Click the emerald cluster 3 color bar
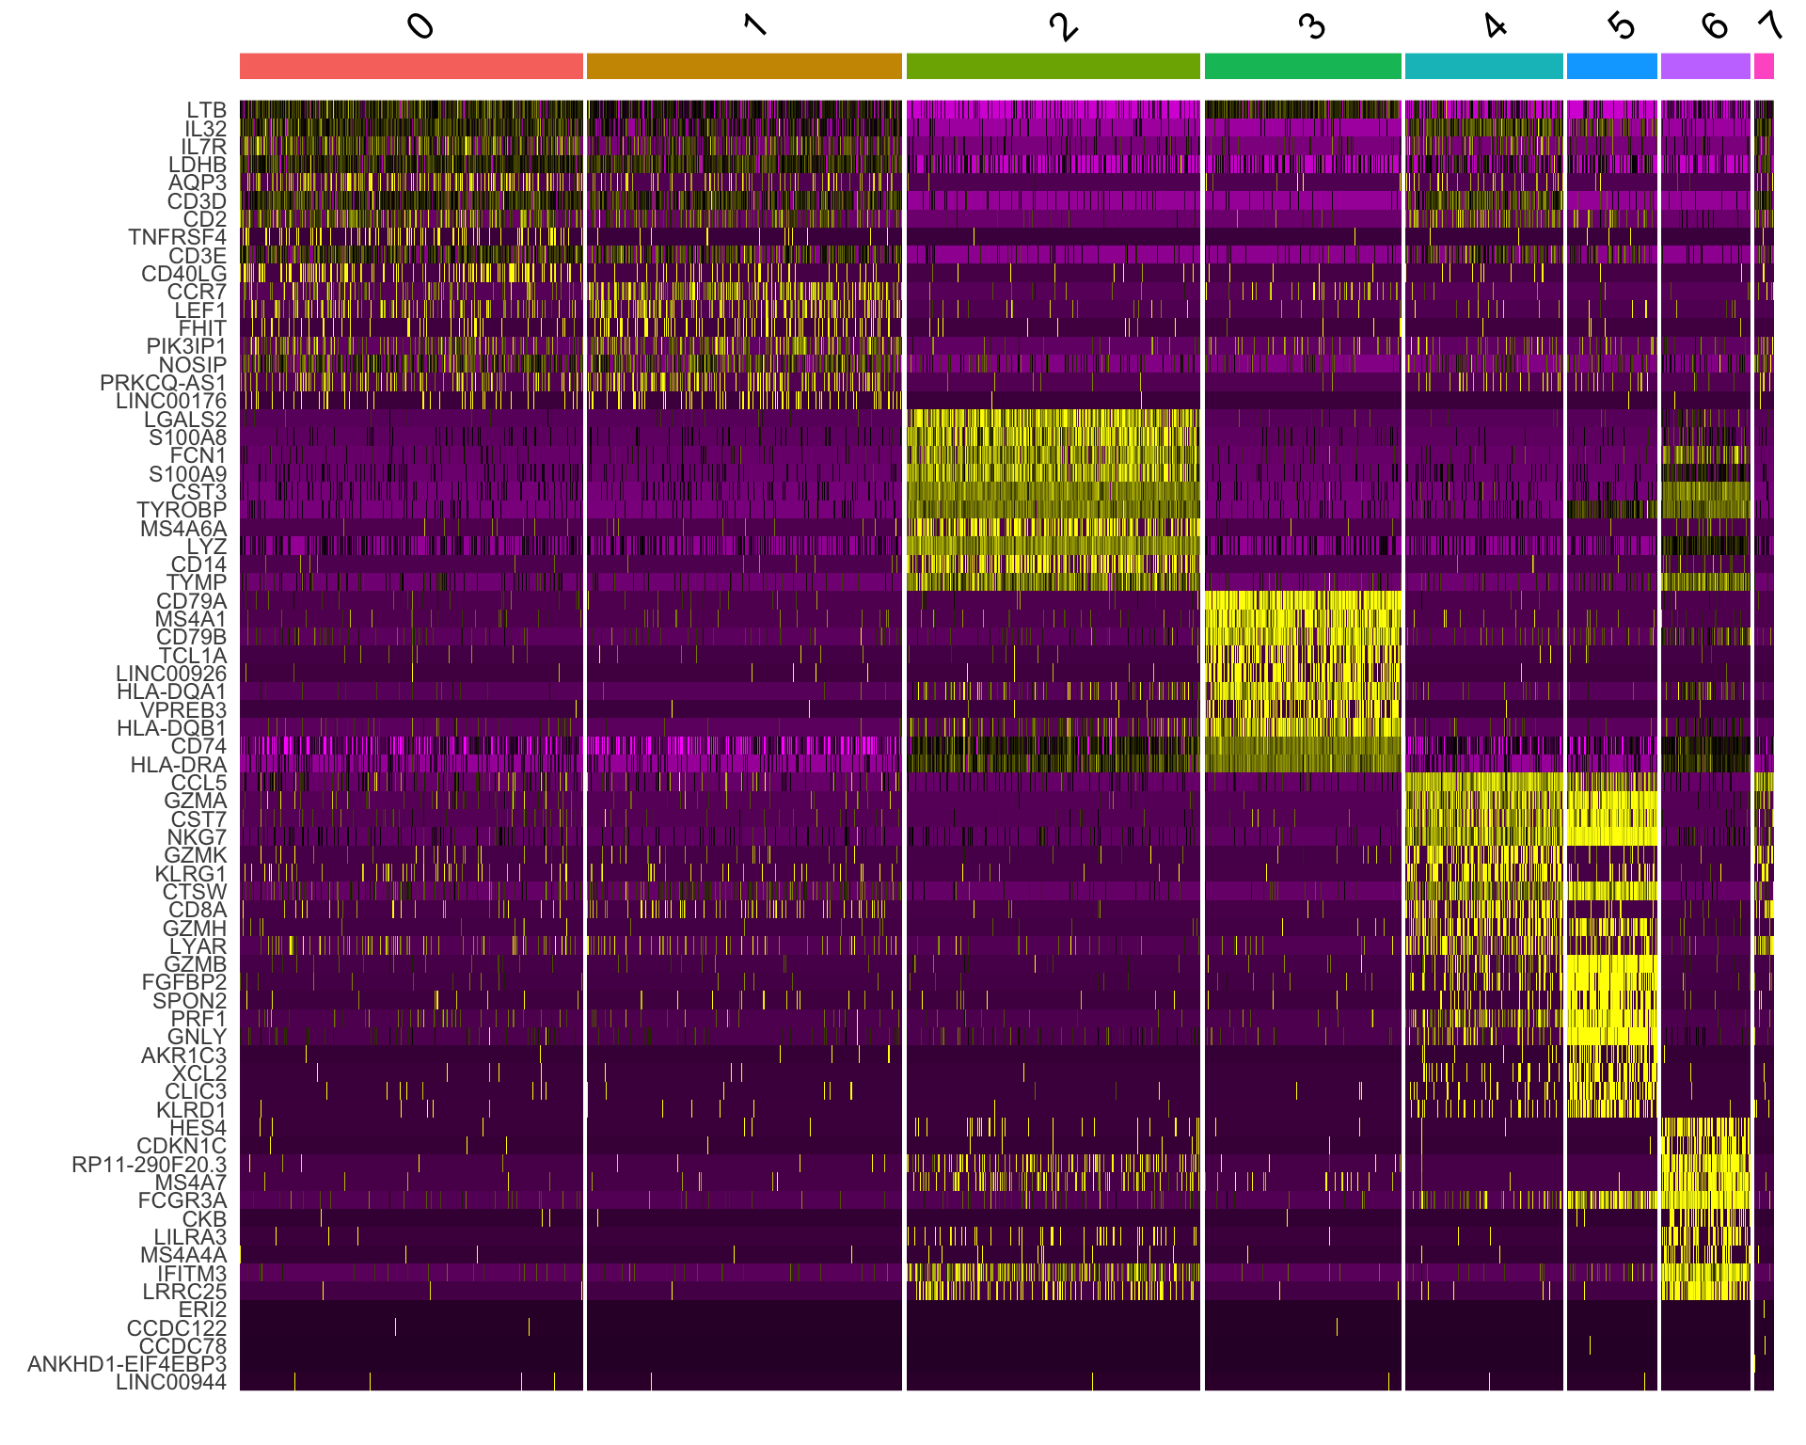This screenshot has width=1806, height=1445. click(x=1303, y=66)
